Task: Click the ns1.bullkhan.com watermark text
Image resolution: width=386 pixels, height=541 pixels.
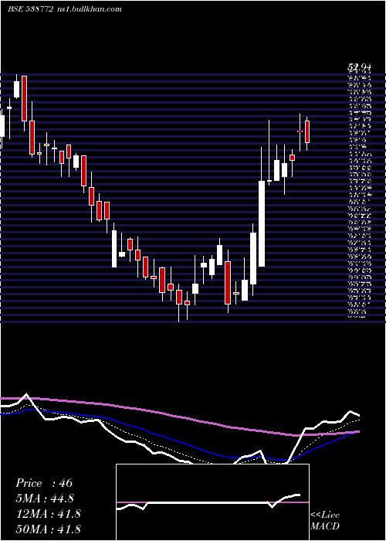Action: [89, 9]
